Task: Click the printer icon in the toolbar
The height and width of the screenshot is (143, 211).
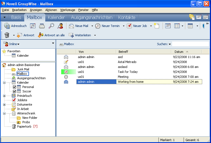Action: pos(42,26)
